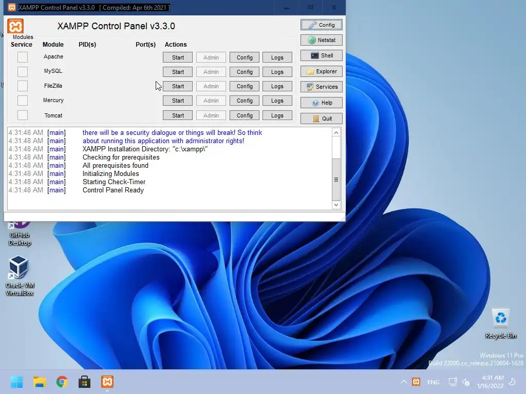Click 'Checking for prerequisites' log line
Image resolution: width=526 pixels, height=394 pixels.
pos(121,157)
